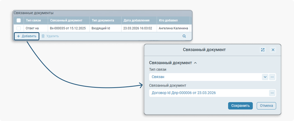Click the Тип документа column header
The image size is (294, 121).
click(103, 20)
